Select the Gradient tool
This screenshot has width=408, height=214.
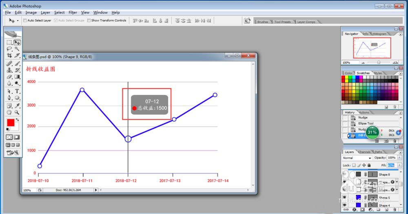click(17, 77)
